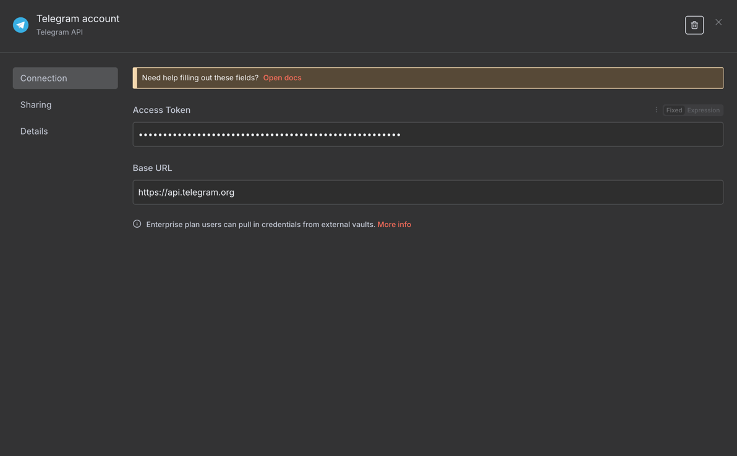The image size is (737, 456).
Task: Close the credential dialog with X
Action: pos(718,22)
